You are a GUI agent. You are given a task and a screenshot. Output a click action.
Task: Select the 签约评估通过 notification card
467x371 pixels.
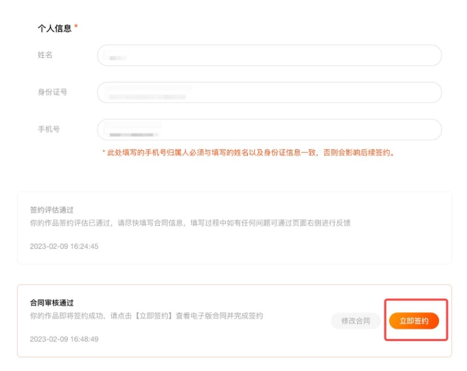(234, 228)
